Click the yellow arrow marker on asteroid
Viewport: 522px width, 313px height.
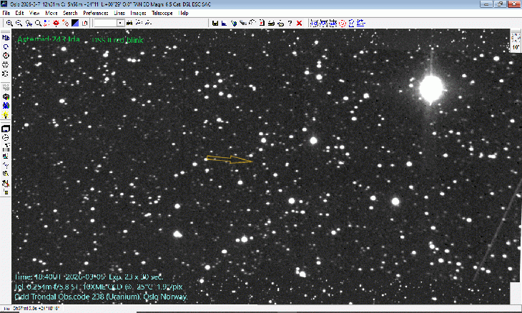[229, 159]
